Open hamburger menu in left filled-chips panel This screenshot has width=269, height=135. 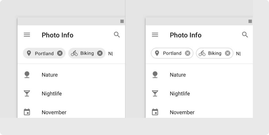coord(27,35)
